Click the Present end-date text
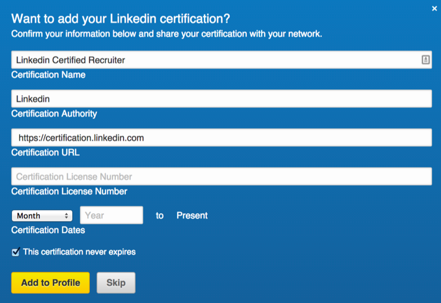Screen dimensions: 441x303 [192, 215]
